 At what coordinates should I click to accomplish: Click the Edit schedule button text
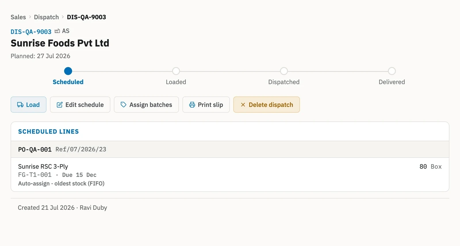coord(85,105)
